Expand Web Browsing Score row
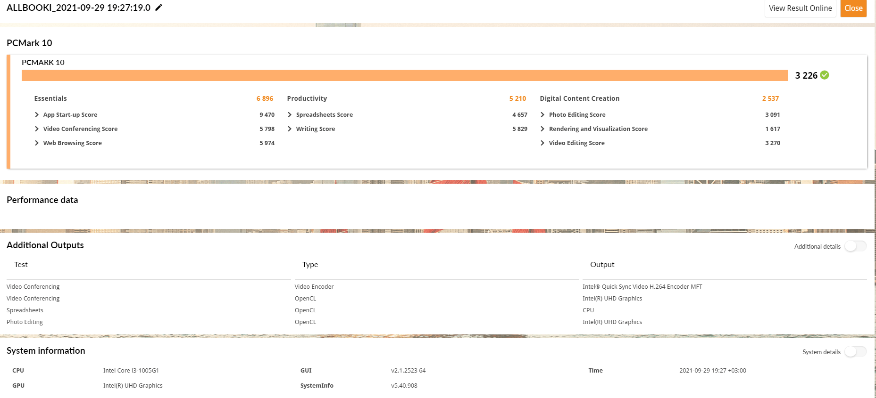The height and width of the screenshot is (398, 876). 37,143
